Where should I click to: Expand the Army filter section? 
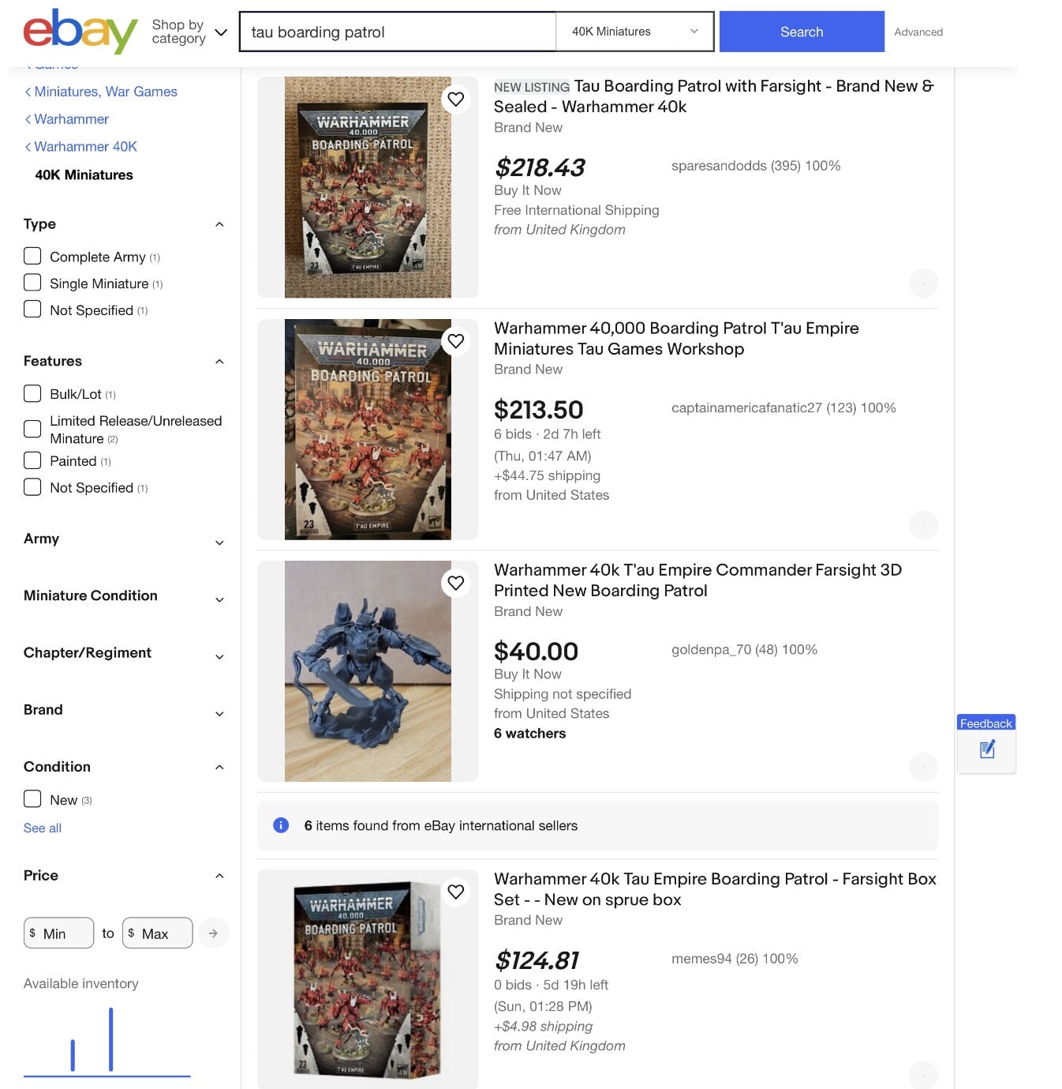pyautogui.click(x=219, y=543)
